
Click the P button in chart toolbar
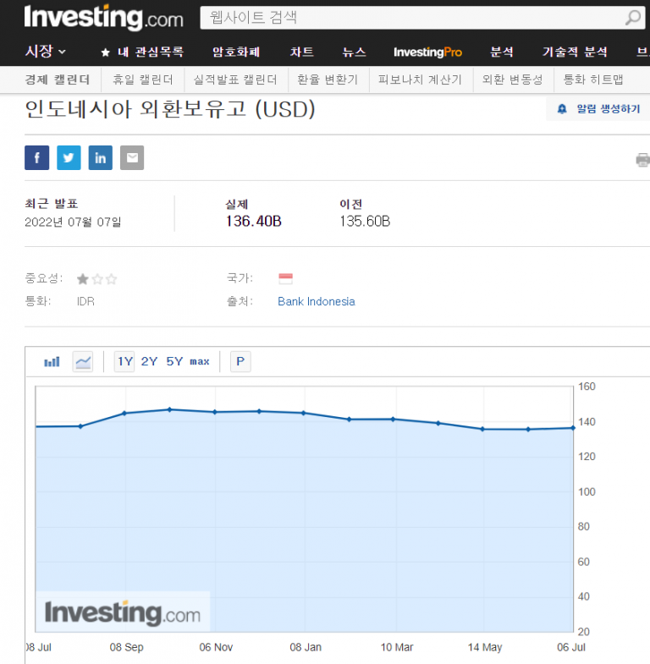point(240,362)
